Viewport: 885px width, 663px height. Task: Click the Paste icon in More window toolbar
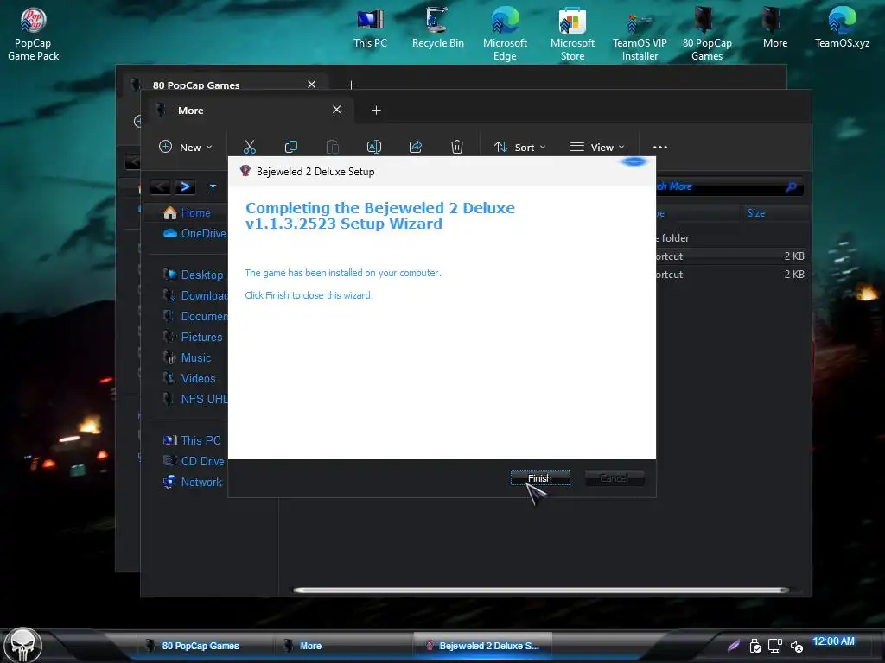333,147
